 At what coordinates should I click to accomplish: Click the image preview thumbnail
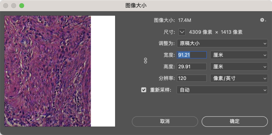click(x=60, y=71)
